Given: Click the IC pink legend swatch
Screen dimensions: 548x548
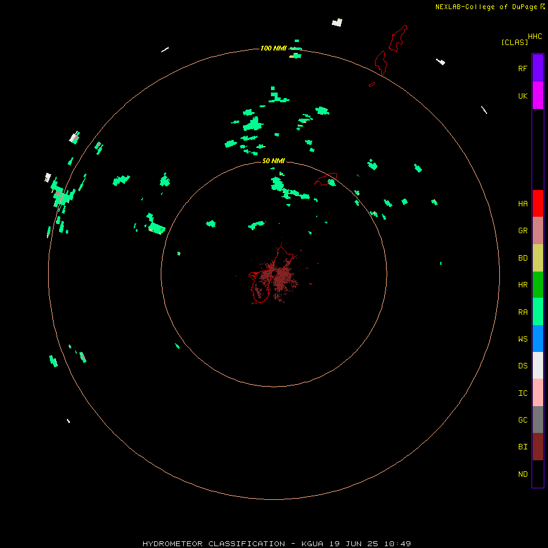Looking at the screenshot, I should 538,393.
